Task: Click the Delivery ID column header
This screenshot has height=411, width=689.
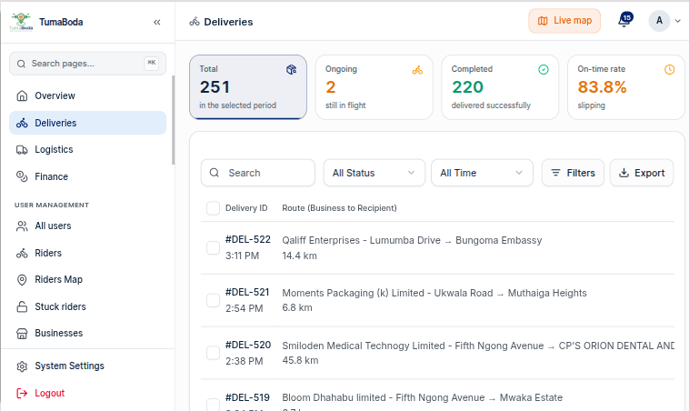Action: [x=246, y=208]
